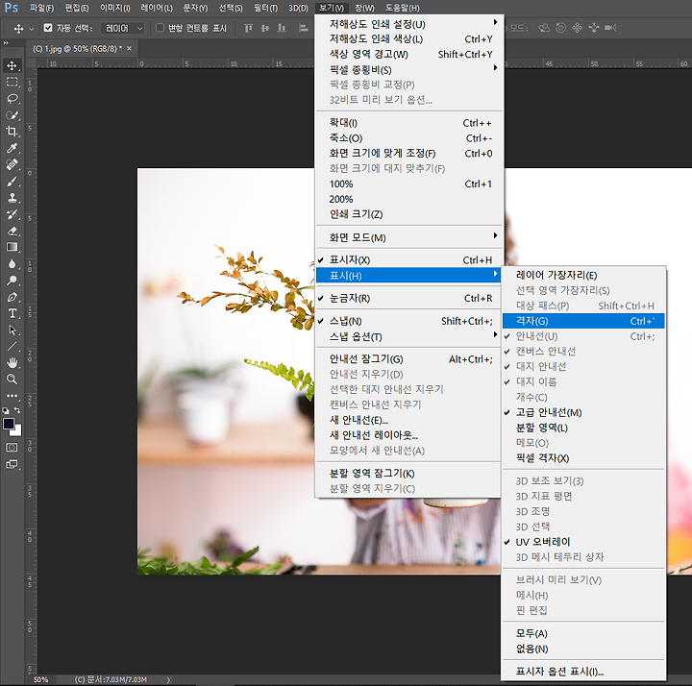The height and width of the screenshot is (686, 692).
Task: Open the Edit Toolbar ellipsis
Action: pos(12,395)
